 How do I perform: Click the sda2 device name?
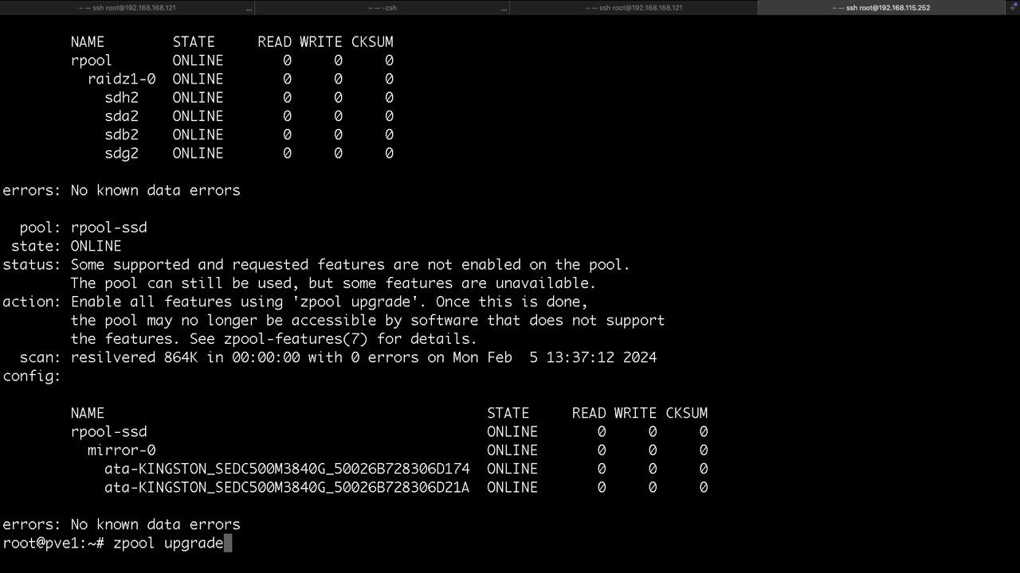[x=121, y=116]
